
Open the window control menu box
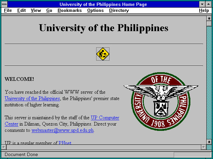pos(4,4)
